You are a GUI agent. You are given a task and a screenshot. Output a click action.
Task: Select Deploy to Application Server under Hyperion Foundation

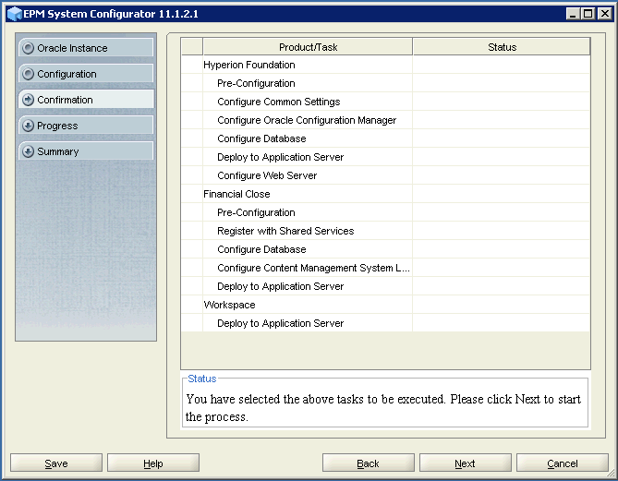[385, 157]
